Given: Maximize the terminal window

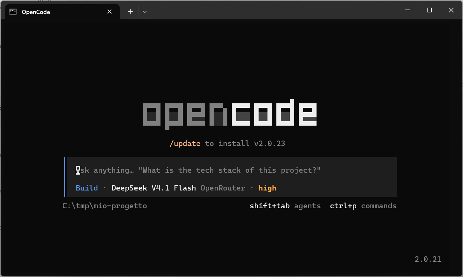Looking at the screenshot, I should coord(429,10).
